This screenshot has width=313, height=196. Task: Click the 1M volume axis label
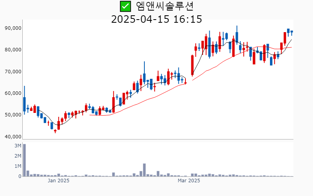click(18, 166)
